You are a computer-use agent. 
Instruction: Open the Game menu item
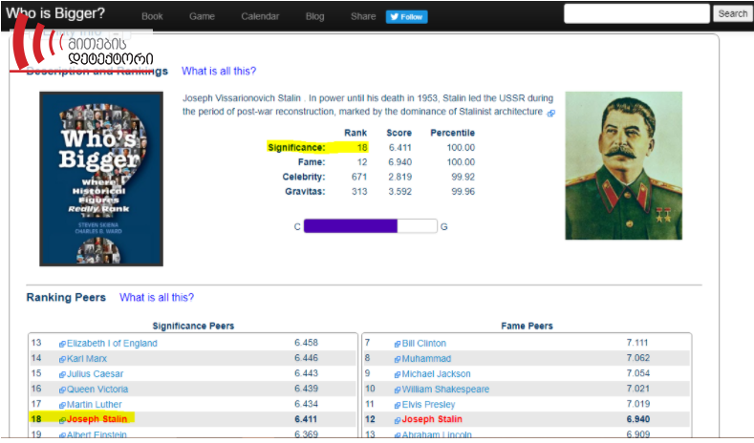pyautogui.click(x=202, y=16)
